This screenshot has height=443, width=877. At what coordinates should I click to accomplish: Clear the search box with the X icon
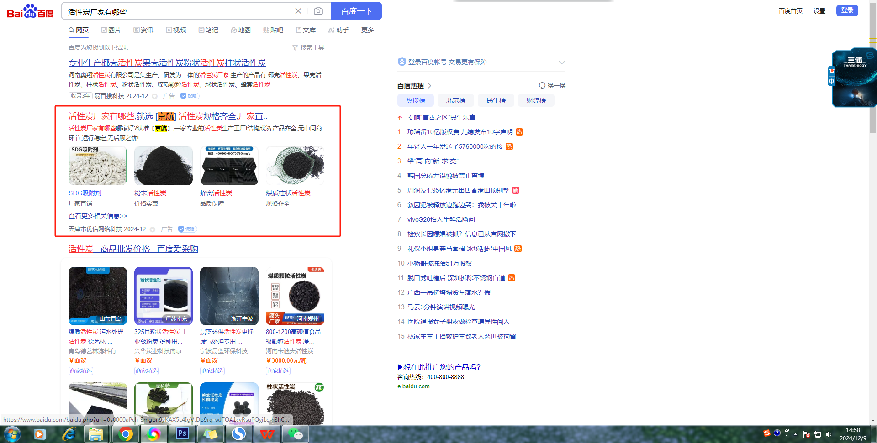[x=298, y=11]
